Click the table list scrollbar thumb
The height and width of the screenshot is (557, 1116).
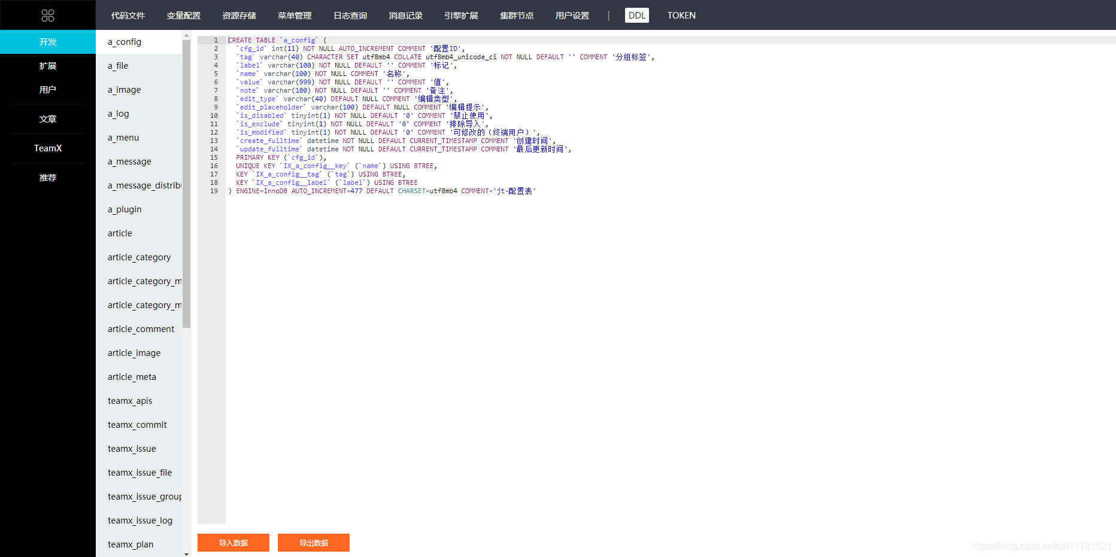pos(186,184)
